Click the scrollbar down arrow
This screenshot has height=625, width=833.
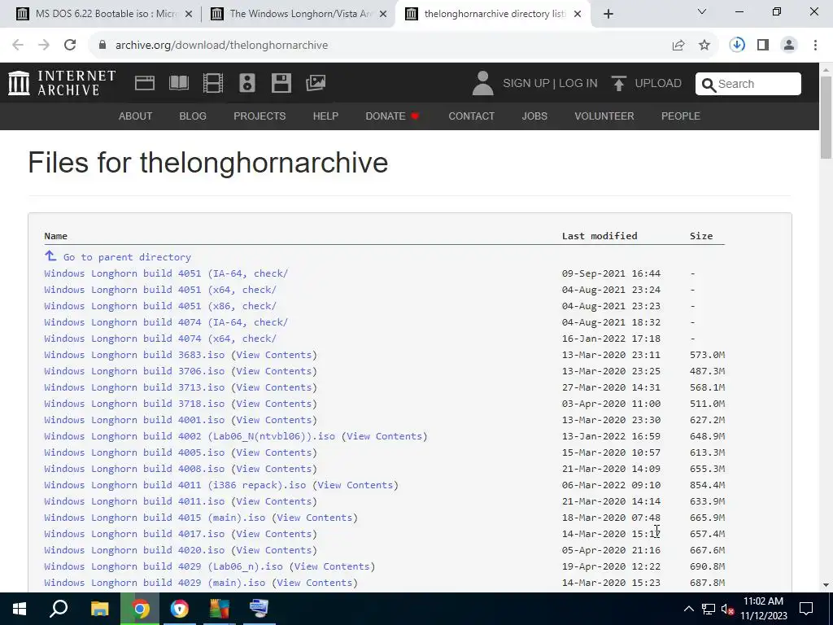(x=826, y=585)
